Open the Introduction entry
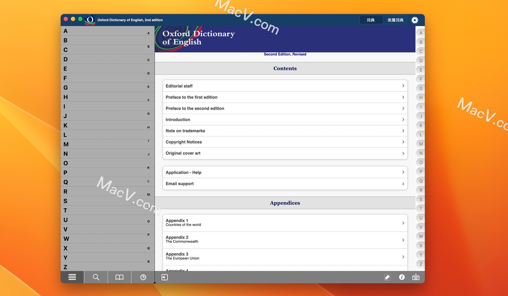The image size is (508, 296). (x=285, y=120)
